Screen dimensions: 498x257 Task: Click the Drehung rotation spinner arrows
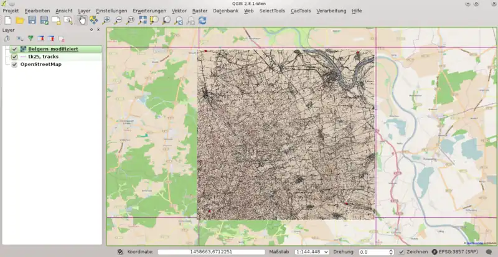point(390,252)
